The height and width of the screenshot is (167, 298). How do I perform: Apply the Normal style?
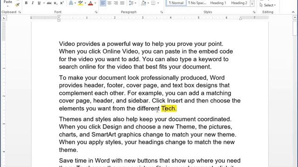click(x=176, y=3)
